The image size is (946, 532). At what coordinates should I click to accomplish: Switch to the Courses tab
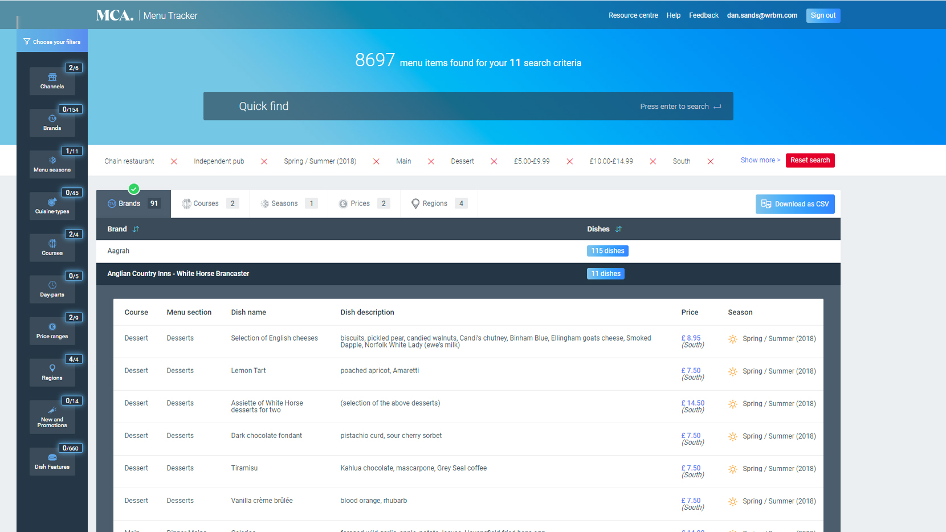[210, 203]
